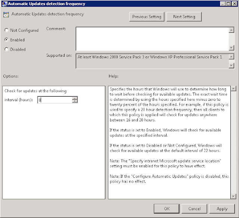The height and width of the screenshot is (218, 239).
Task: Click the 'Supported on:' label
Action: tap(59, 55)
